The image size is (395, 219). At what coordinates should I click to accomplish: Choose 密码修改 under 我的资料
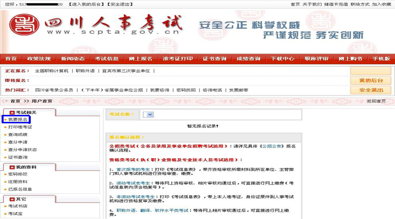point(18,174)
